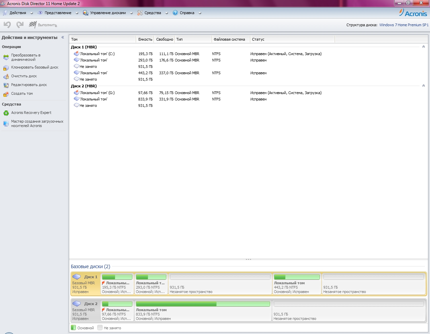
Task: Open Acronis Recovery Expert tool icon
Action: coord(6,113)
